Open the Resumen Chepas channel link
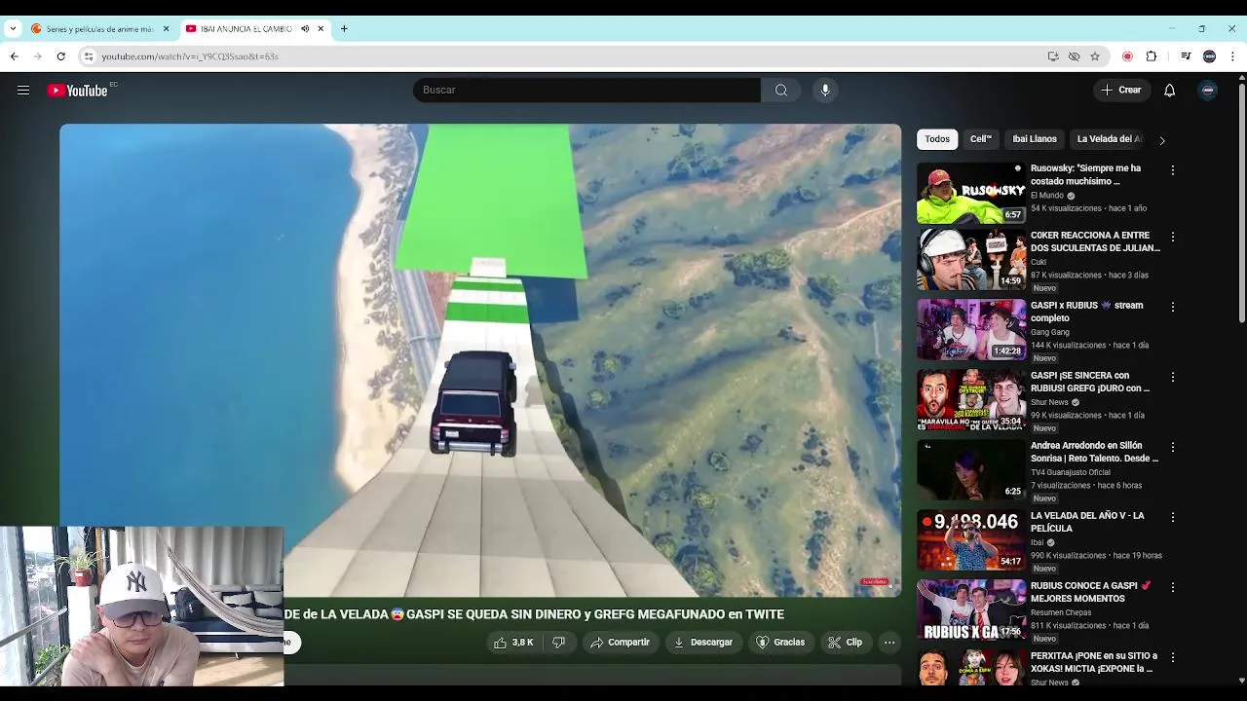 (x=1061, y=613)
